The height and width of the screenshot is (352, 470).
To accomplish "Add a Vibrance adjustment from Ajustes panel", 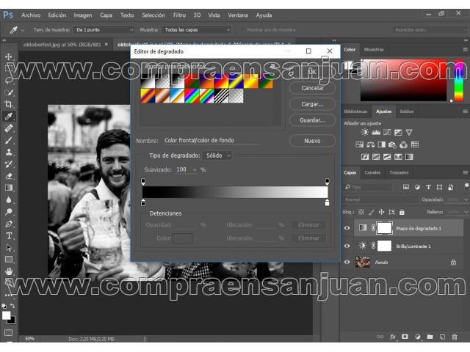I will click(x=409, y=132).
